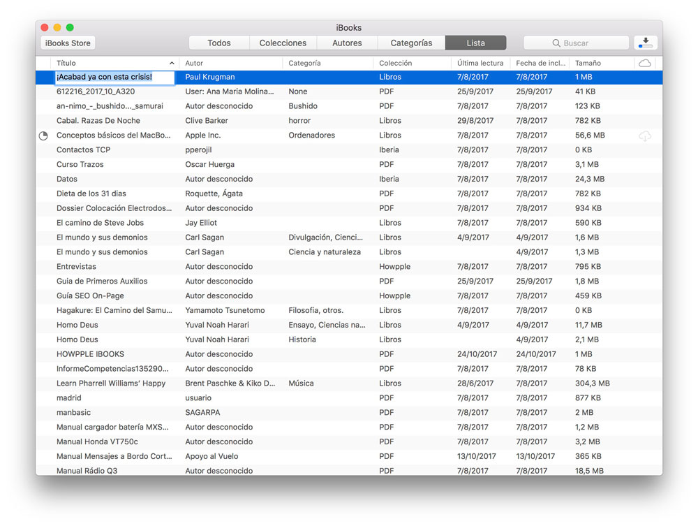Screen dimensions: 698x526
Task: Show the Autores view
Action: [347, 43]
